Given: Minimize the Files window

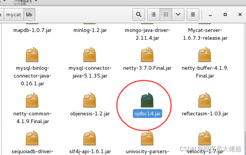Looking at the screenshot, I should point(210,15).
